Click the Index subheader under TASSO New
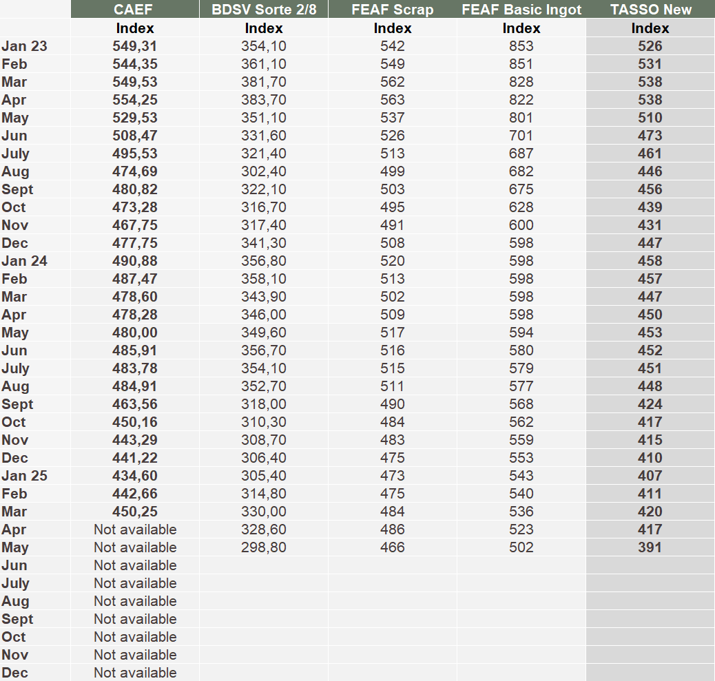Screen dimensions: 715x681 pyautogui.click(x=650, y=28)
